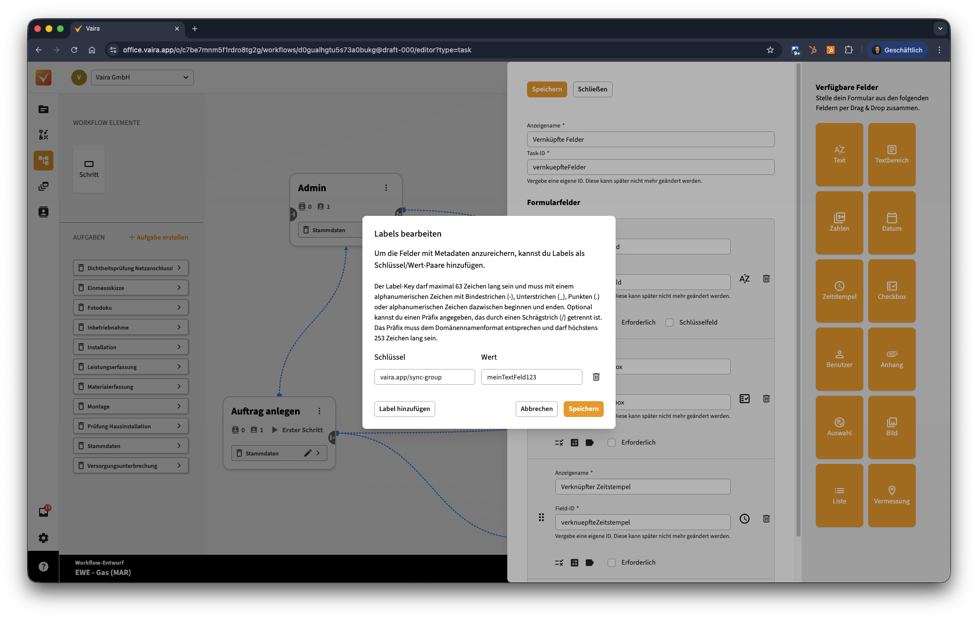Click the Wert input field meinTextFeld123

(x=531, y=377)
